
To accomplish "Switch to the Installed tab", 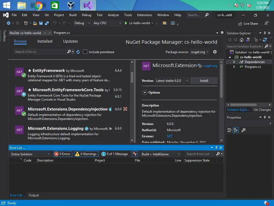I will (x=45, y=41).
